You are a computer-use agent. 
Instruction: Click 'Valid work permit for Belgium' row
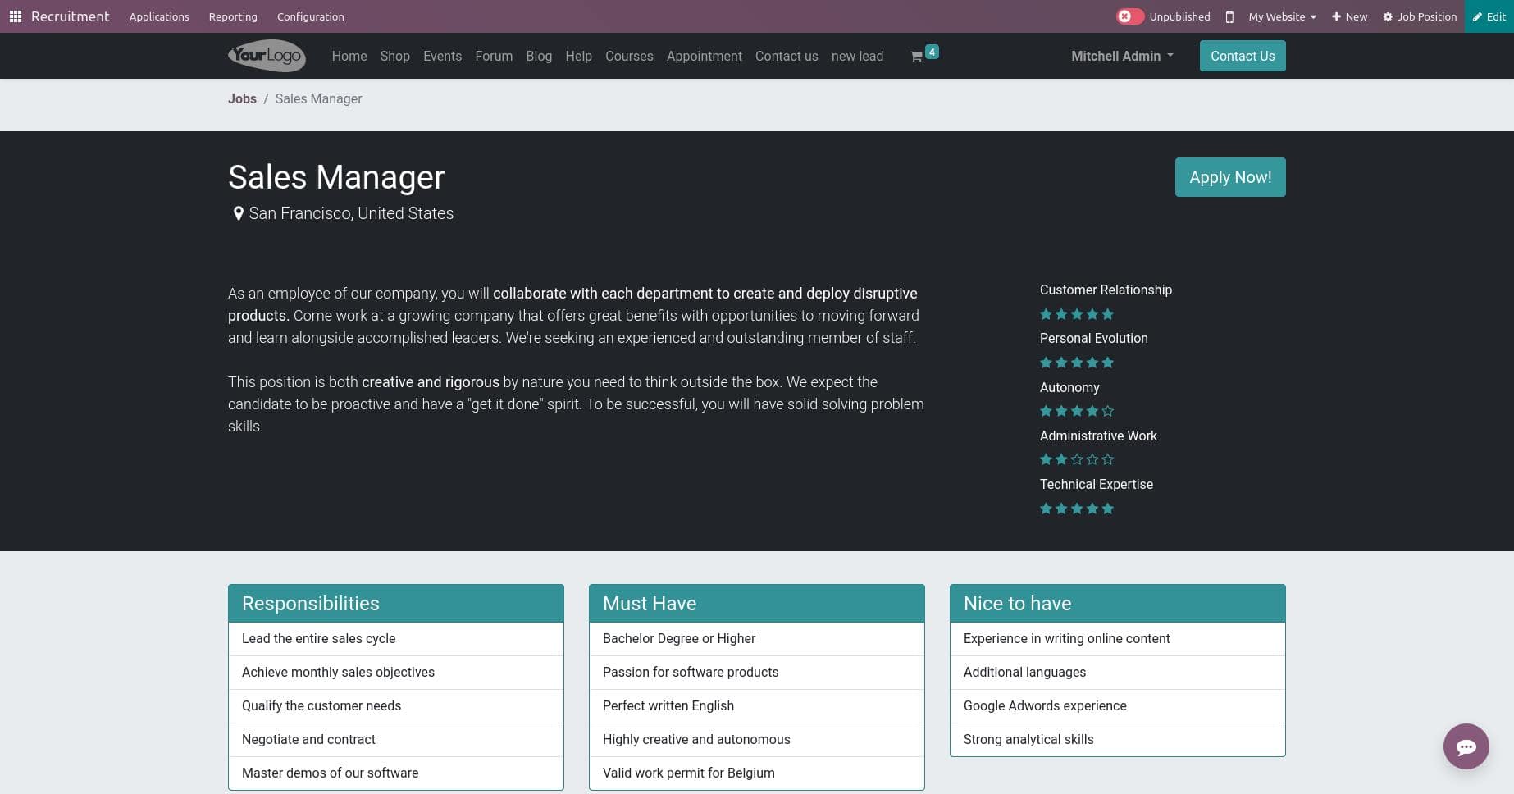point(757,773)
